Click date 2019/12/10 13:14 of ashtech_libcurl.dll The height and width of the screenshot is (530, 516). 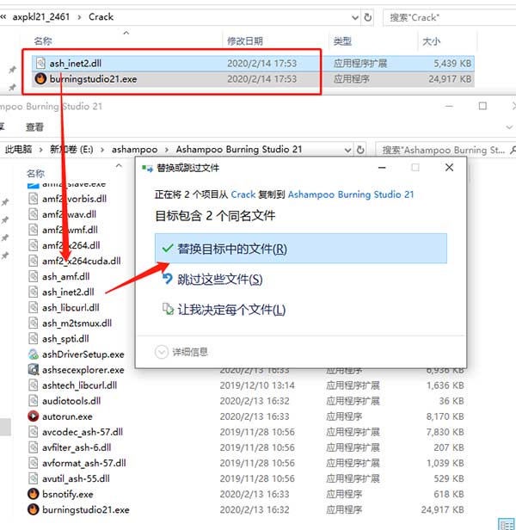point(257,385)
